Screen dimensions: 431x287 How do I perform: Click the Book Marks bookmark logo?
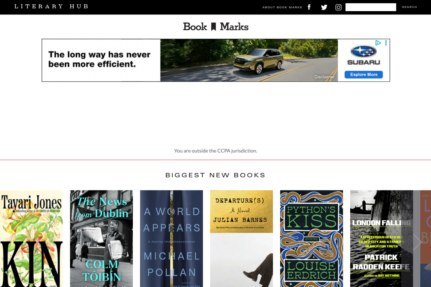point(215,27)
